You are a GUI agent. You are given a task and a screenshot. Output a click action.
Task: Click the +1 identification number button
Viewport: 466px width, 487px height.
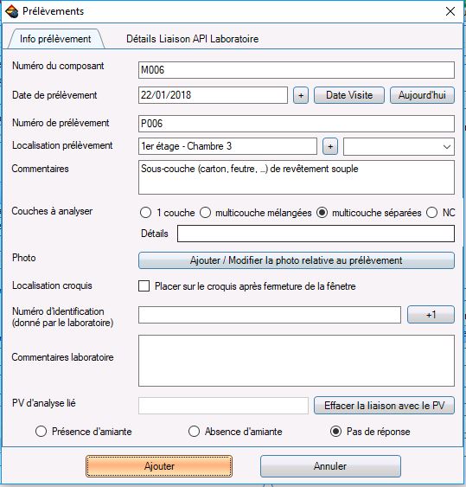pyautogui.click(x=431, y=315)
